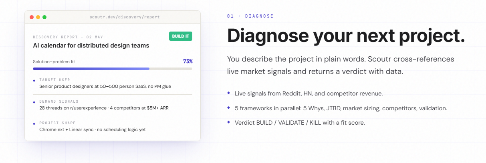Click the diamond icon beside PROJECT SHAPE
486x163 pixels.
[x=34, y=124]
